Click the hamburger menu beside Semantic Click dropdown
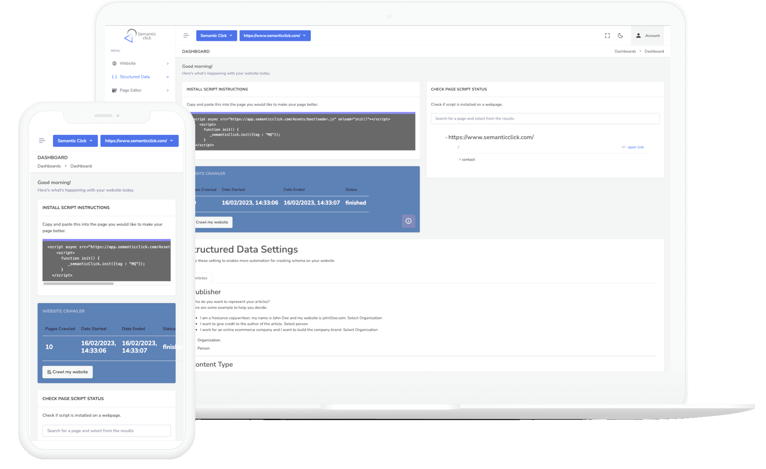The image size is (766, 469). (x=186, y=35)
